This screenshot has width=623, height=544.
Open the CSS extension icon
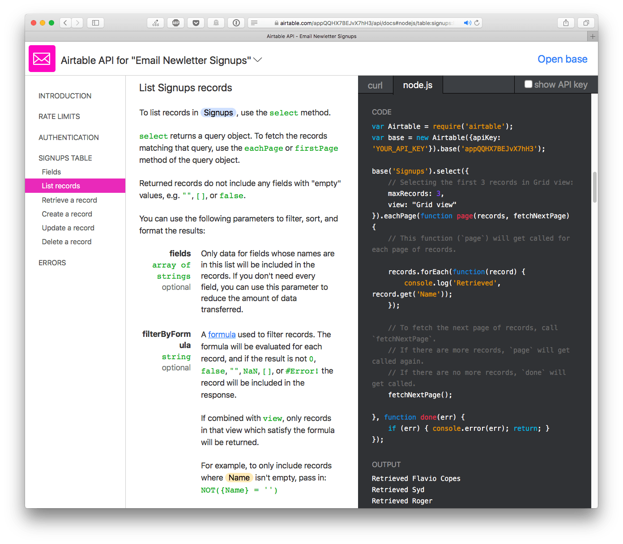[x=156, y=23]
